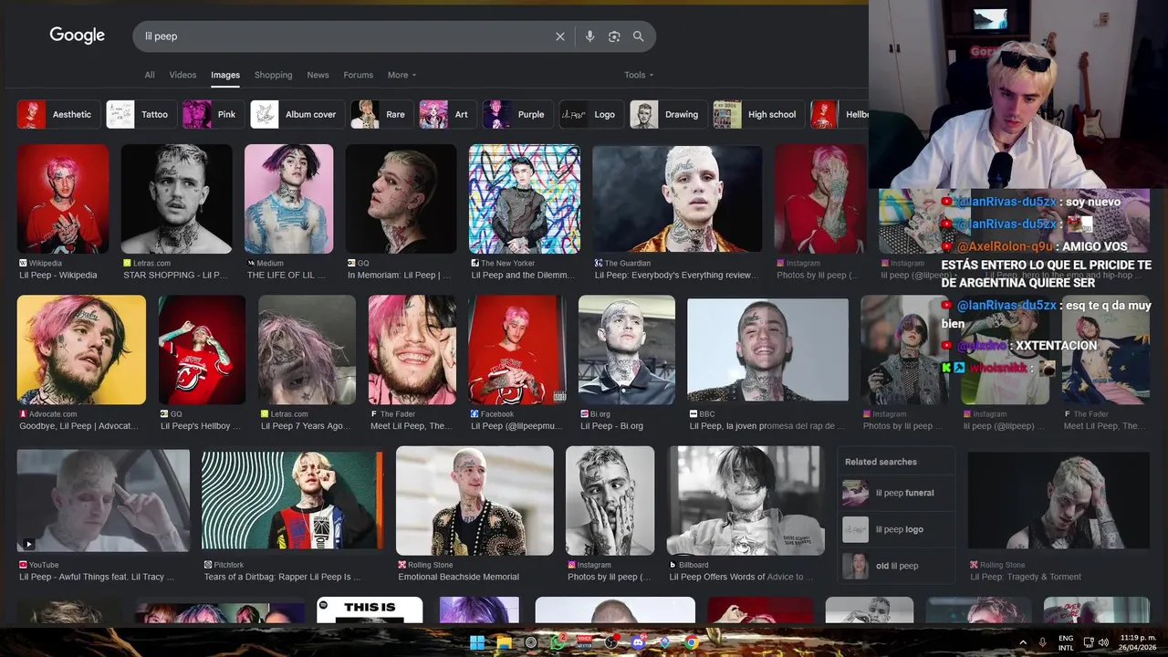Click the taskbar microphone tray icon
This screenshot has height=657, width=1168.
click(x=1042, y=642)
